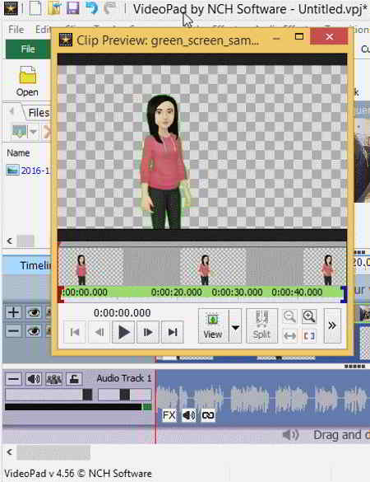Click the Audio Track 1 label

click(x=124, y=378)
